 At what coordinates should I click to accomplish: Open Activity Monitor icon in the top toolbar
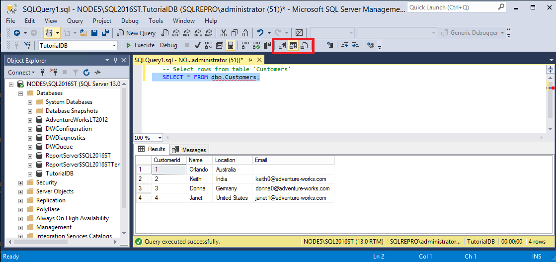(x=299, y=33)
